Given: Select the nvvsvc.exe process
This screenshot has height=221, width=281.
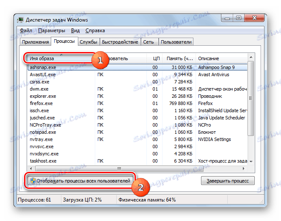Looking at the screenshot, I should point(138,146).
